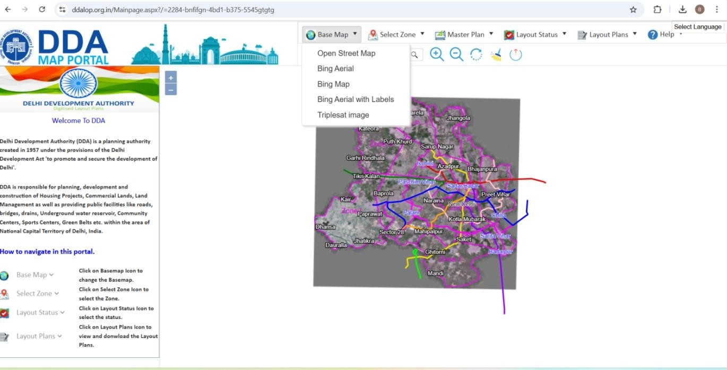727x370 pixels.
Task: Select the Bing Map option
Action: point(333,84)
